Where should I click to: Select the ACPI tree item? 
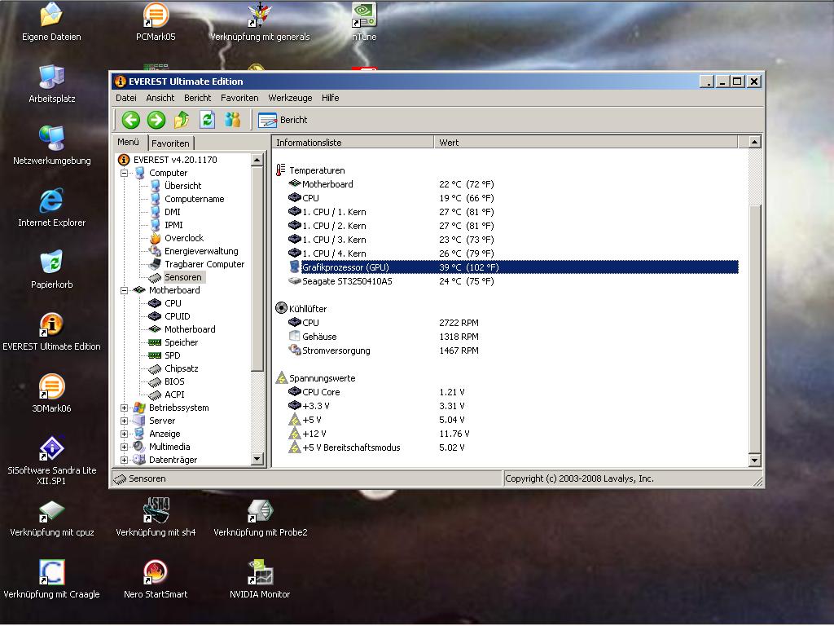174,395
